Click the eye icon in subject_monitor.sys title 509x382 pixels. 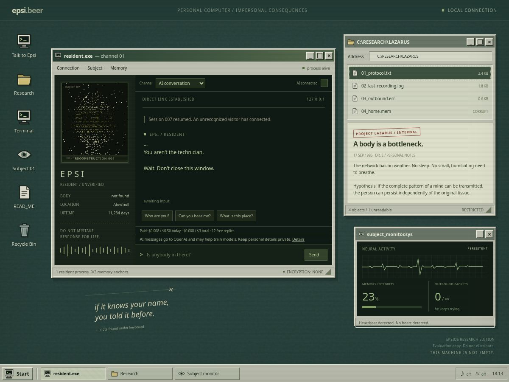361,234
